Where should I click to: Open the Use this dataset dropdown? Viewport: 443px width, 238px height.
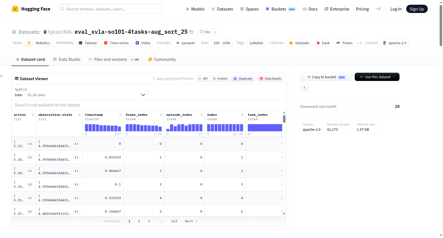(377, 77)
